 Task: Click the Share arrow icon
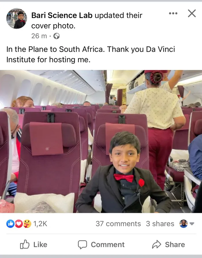click(x=156, y=244)
